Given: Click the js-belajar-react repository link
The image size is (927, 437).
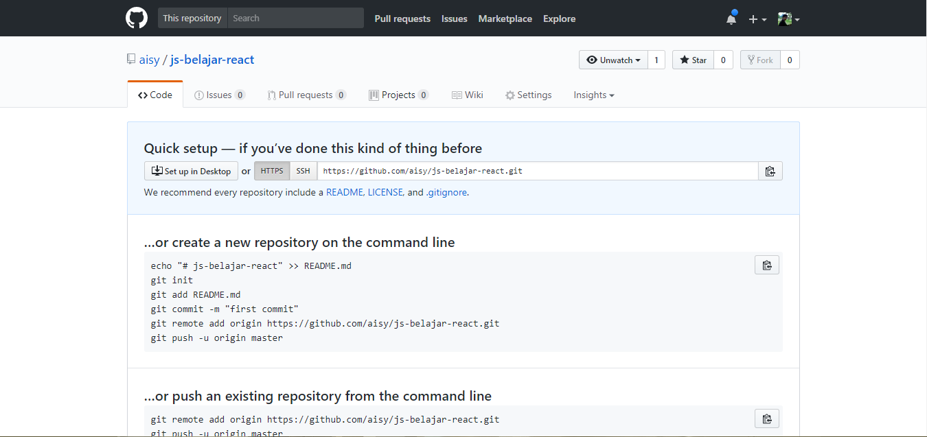Looking at the screenshot, I should [212, 60].
